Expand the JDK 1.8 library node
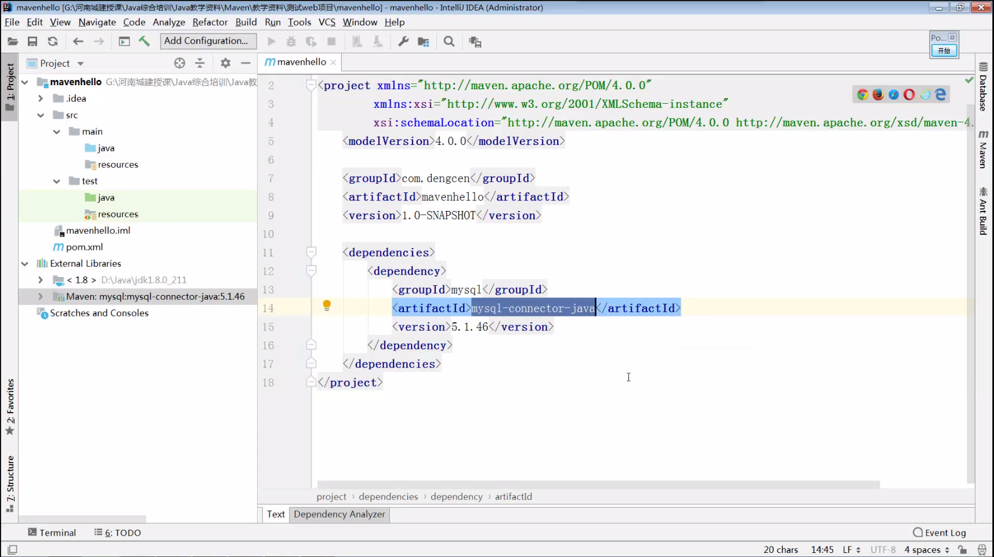Screen dimensions: 994x557 tap(41, 280)
